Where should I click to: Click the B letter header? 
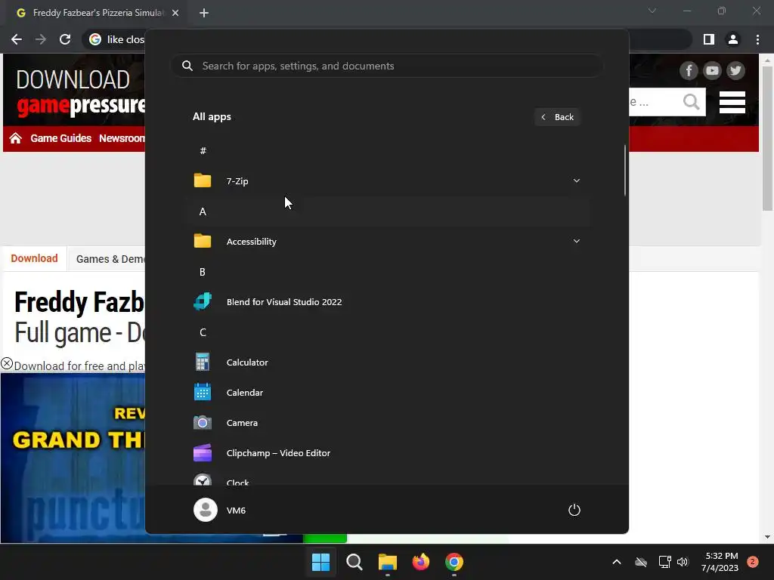(x=203, y=272)
